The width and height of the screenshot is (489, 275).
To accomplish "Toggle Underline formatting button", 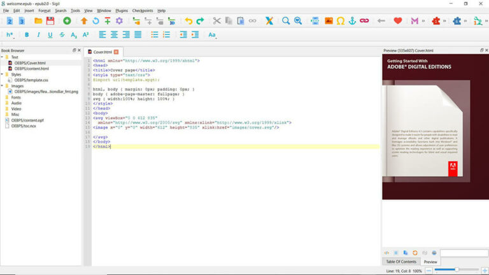I will [50, 35].
